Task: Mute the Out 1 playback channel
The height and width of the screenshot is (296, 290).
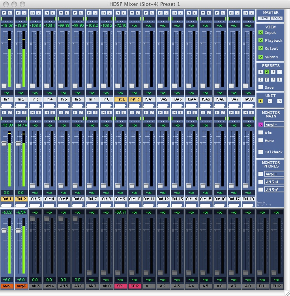Action: click(x=4, y=112)
